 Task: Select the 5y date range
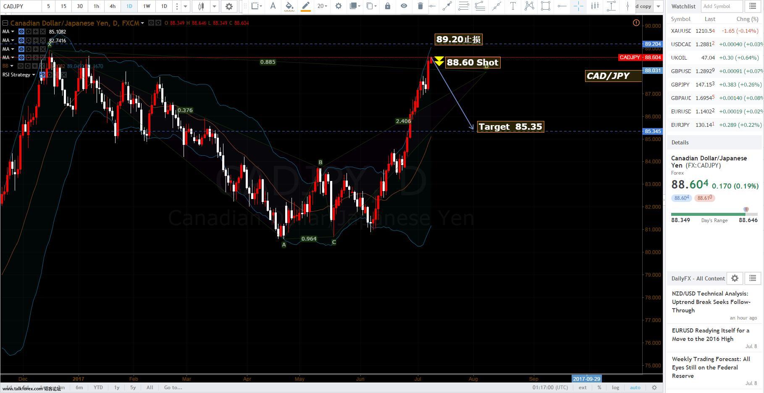(x=133, y=388)
